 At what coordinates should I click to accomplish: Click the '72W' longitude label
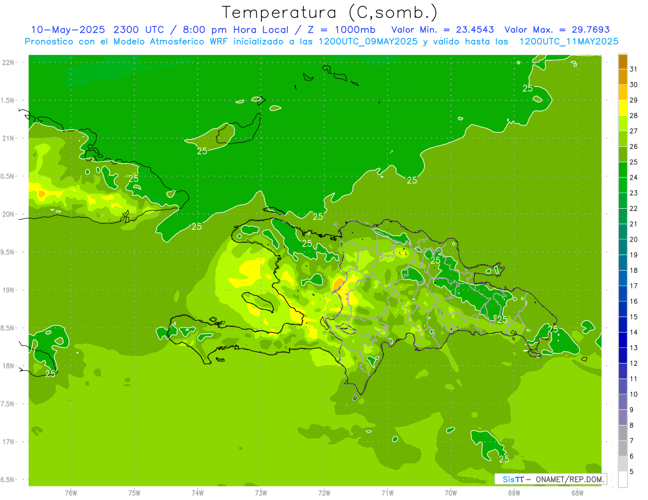tap(324, 492)
